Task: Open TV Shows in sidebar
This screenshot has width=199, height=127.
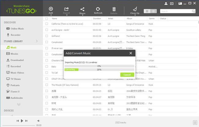Action: (x=13, y=79)
